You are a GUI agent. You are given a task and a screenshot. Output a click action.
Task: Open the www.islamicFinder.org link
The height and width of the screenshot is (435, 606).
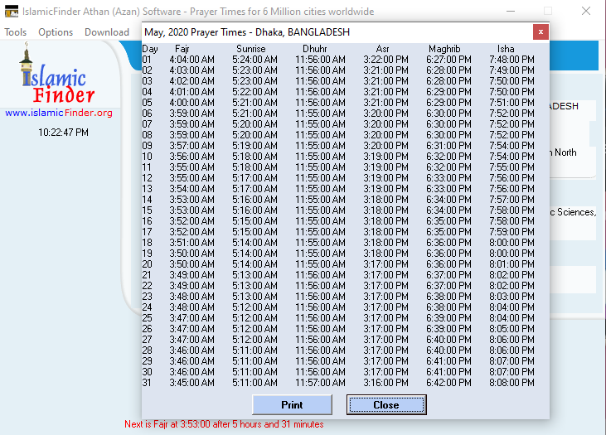point(59,113)
